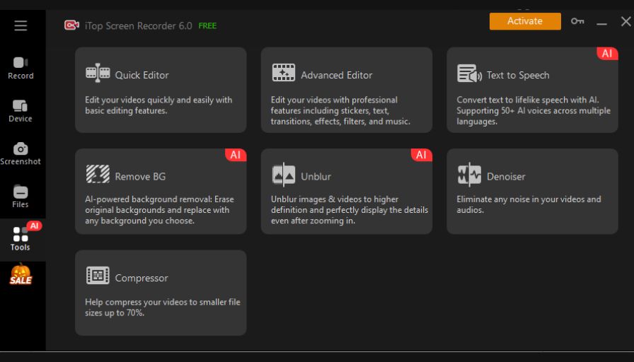Close the iTop Screen Recorder window
Viewport: 634px width, 362px height.
626,21
